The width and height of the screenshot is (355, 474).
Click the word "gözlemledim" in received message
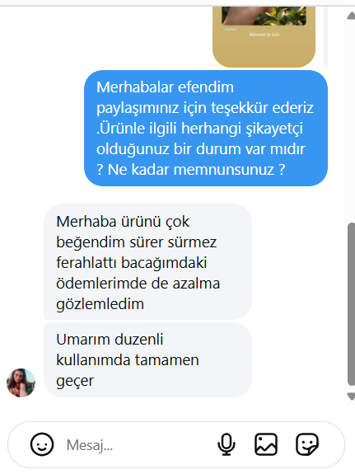pos(100,304)
